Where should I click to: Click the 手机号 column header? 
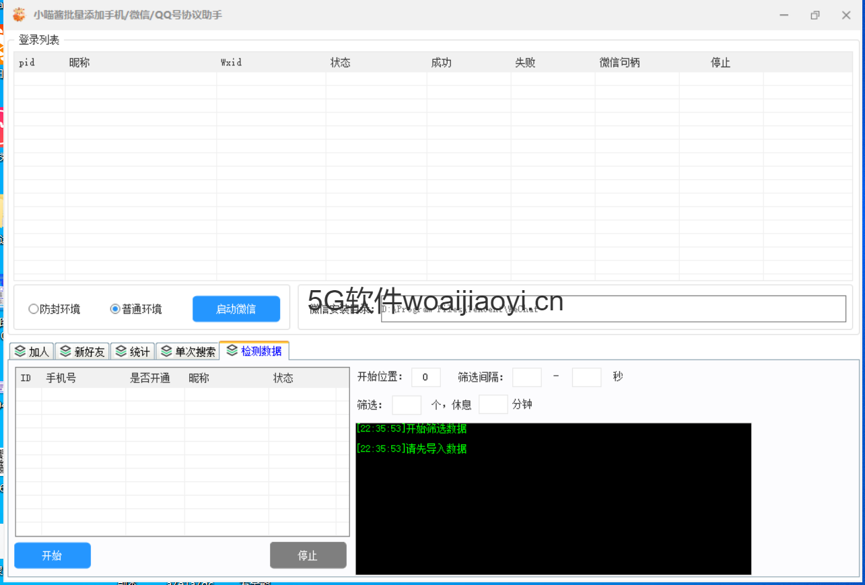[x=83, y=378]
